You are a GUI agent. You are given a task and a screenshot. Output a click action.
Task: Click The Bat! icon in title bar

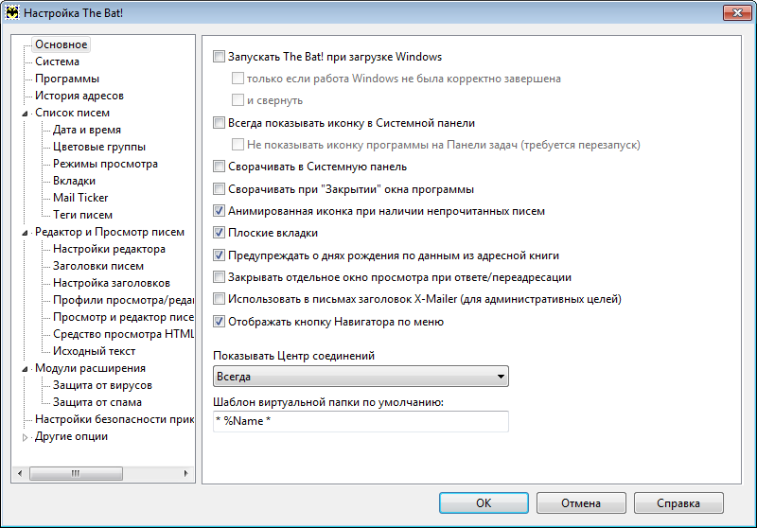(12, 12)
